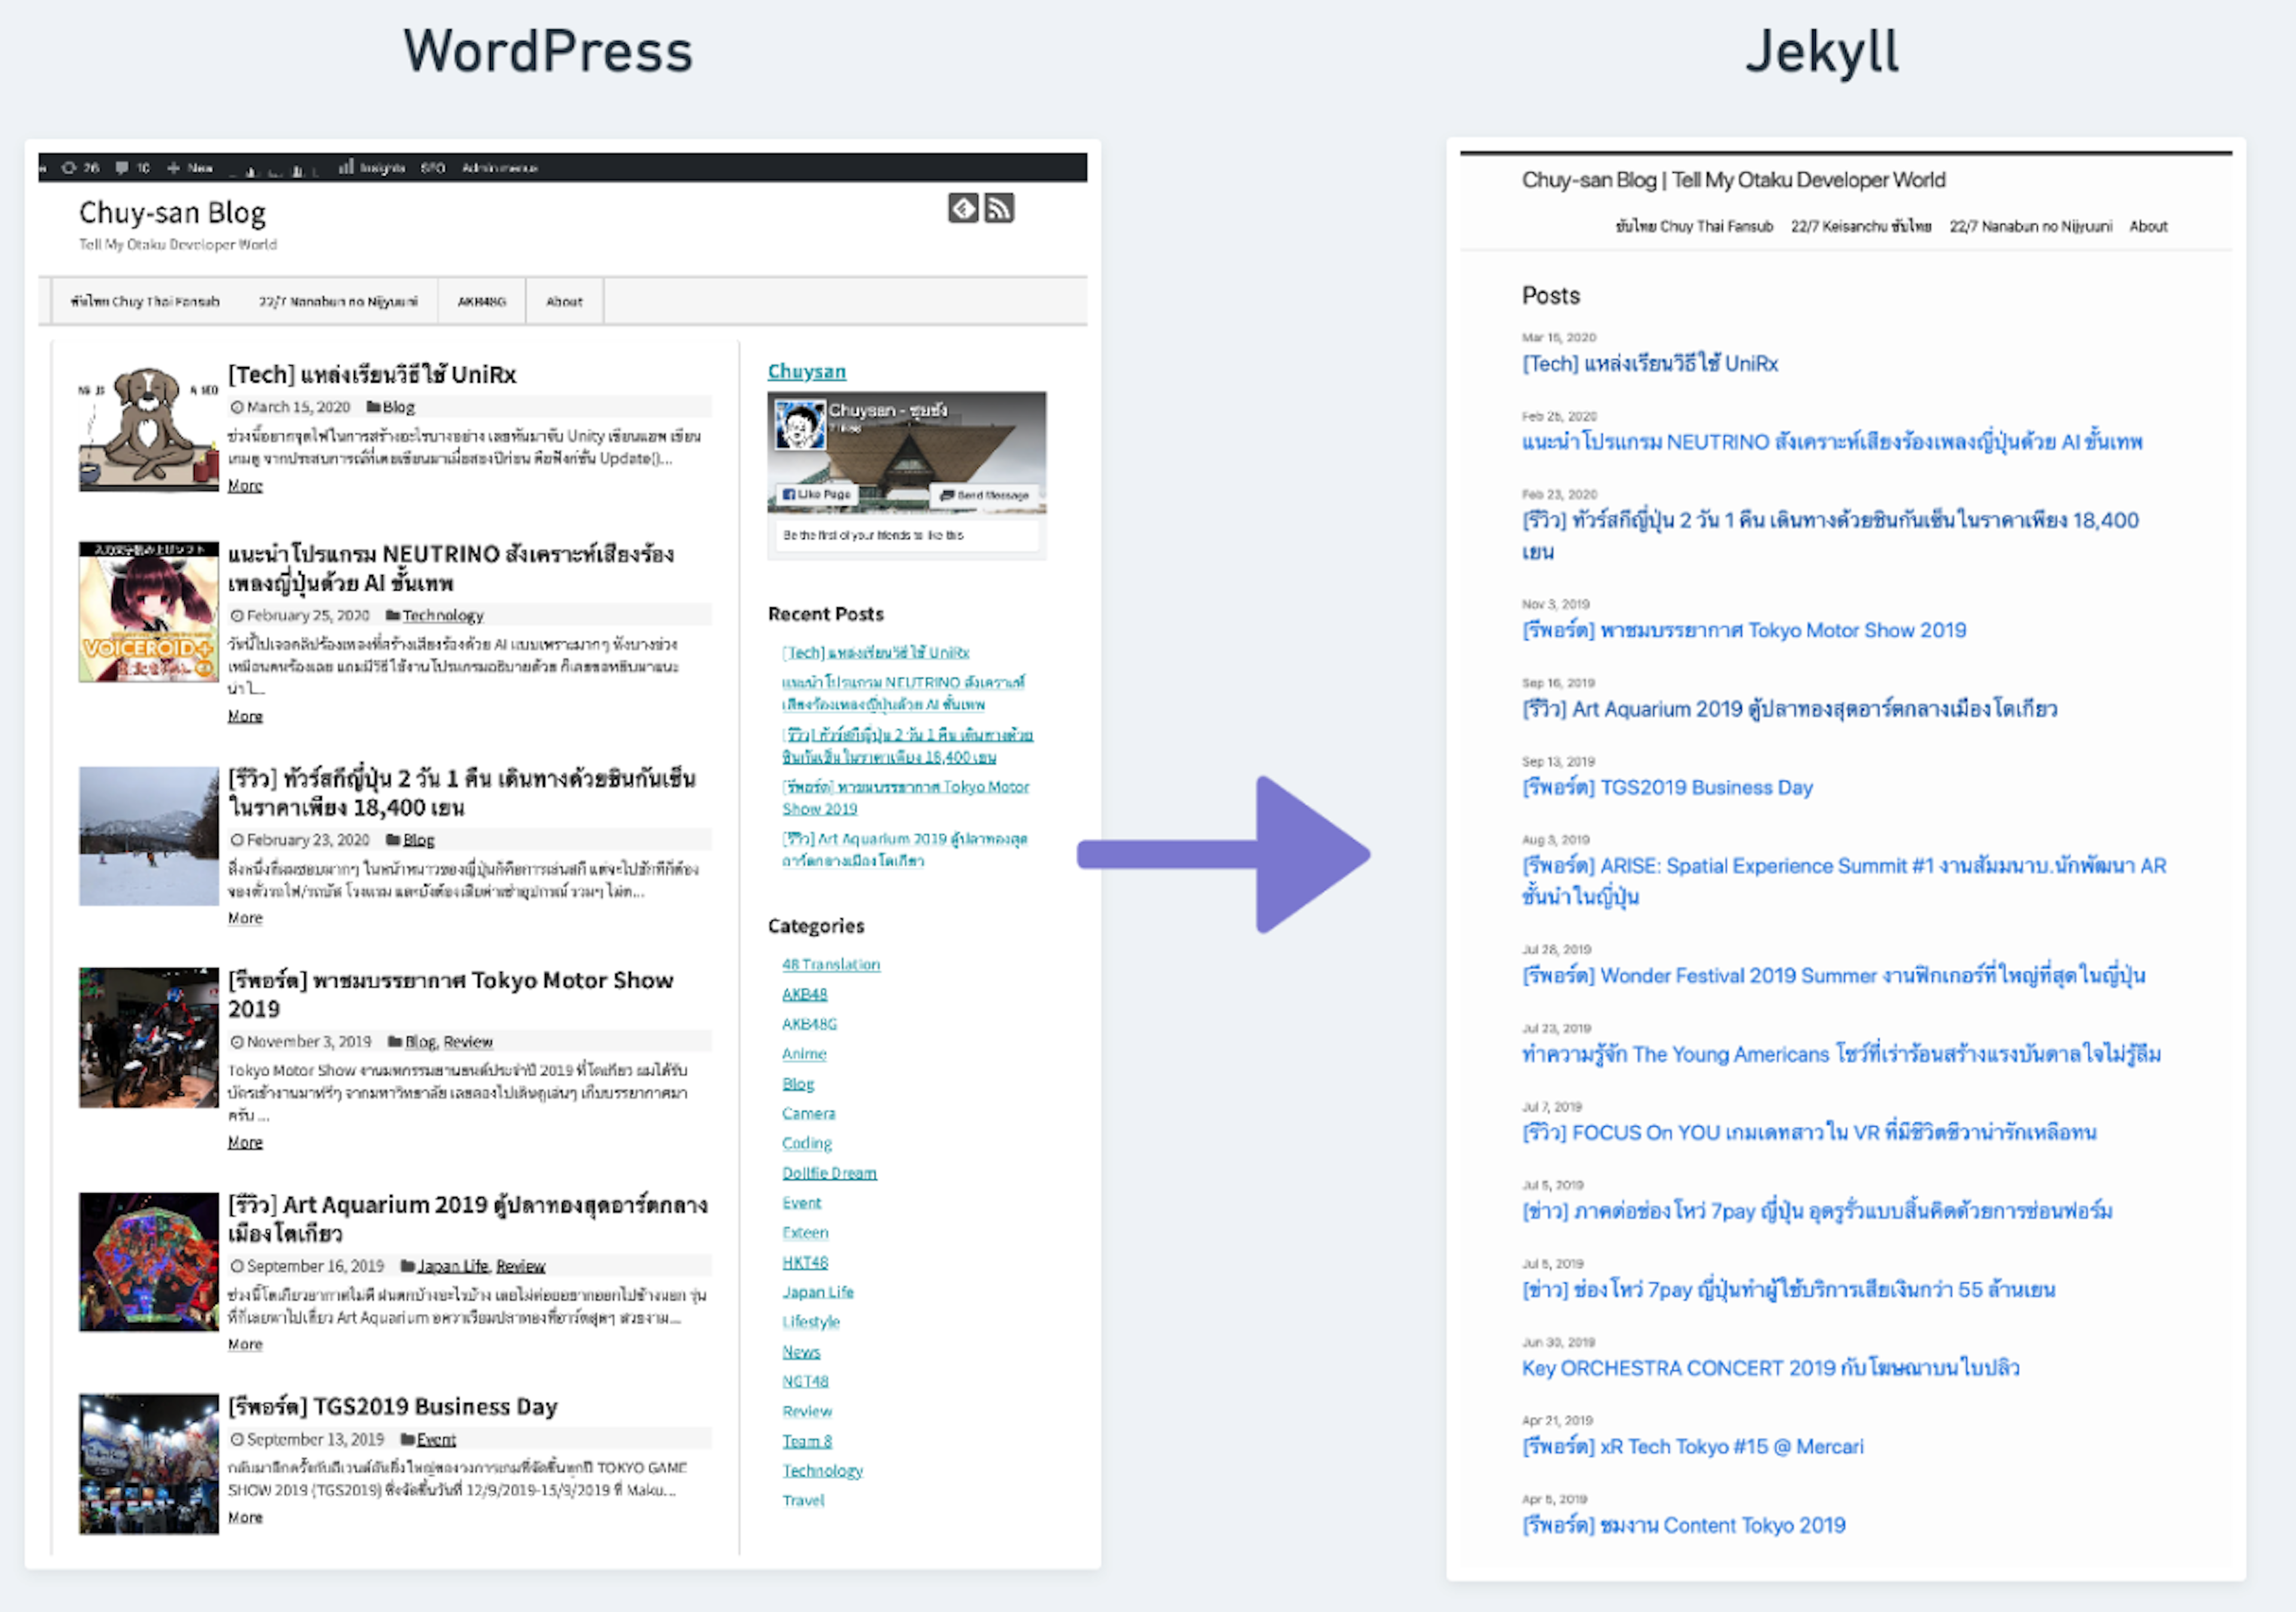
Task: Click the Facebook Like Page button
Action: coord(816,495)
